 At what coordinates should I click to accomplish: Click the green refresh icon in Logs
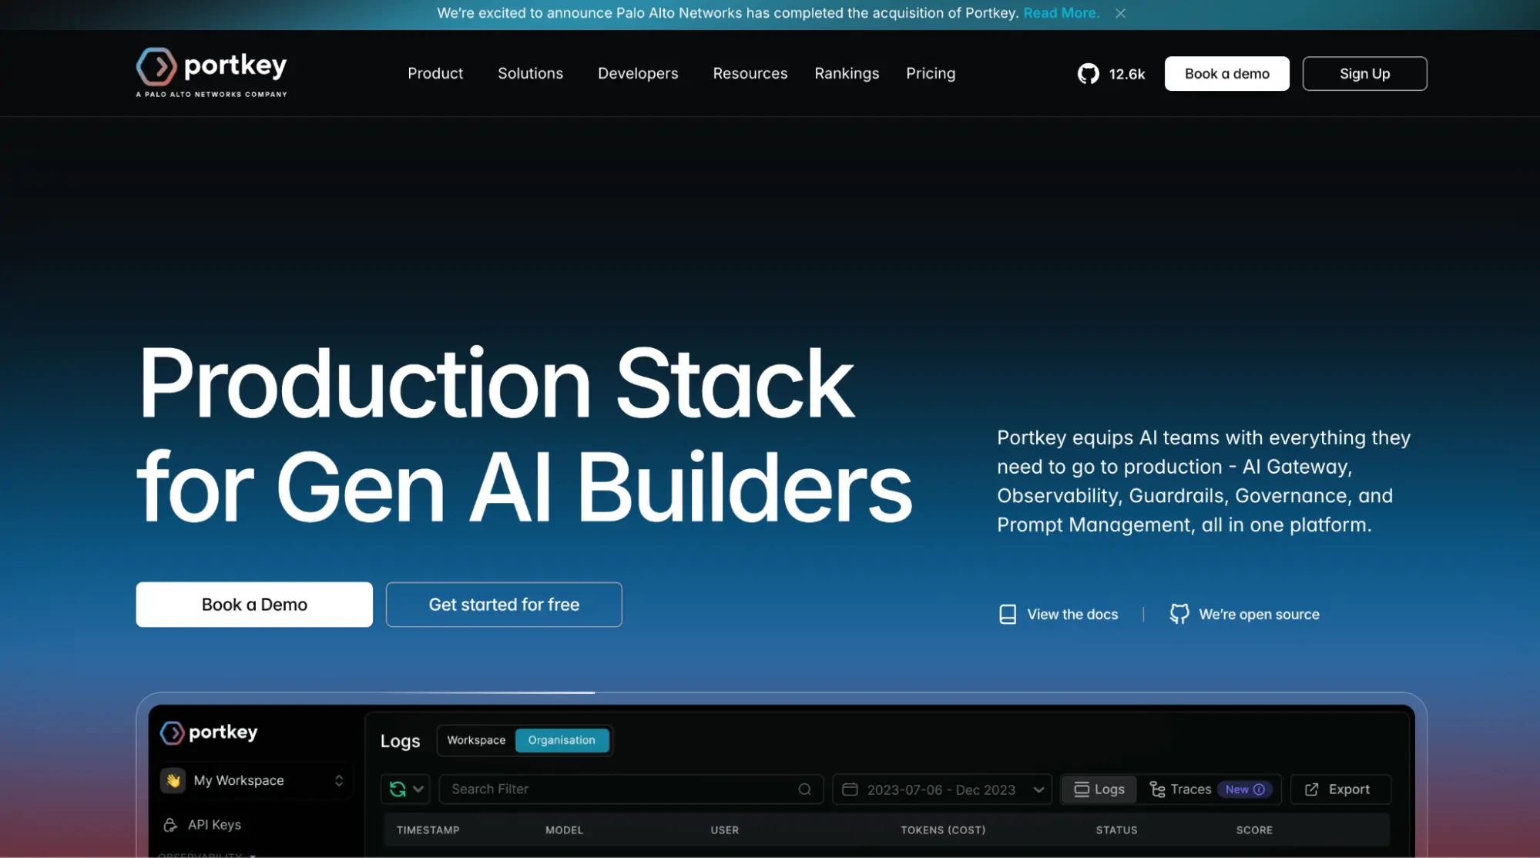pos(398,789)
